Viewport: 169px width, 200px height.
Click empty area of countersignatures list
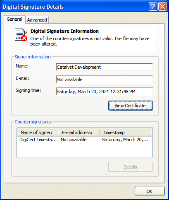85,149
